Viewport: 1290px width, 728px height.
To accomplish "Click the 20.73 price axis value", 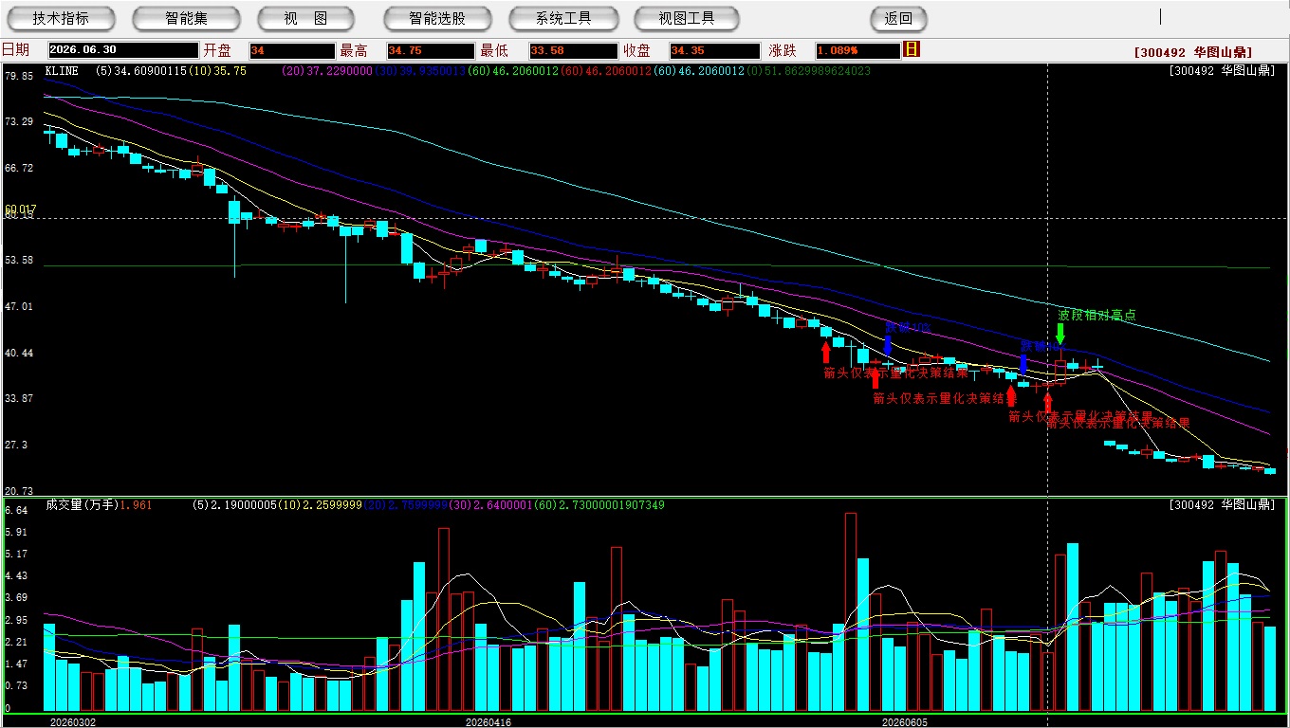I will pos(18,491).
